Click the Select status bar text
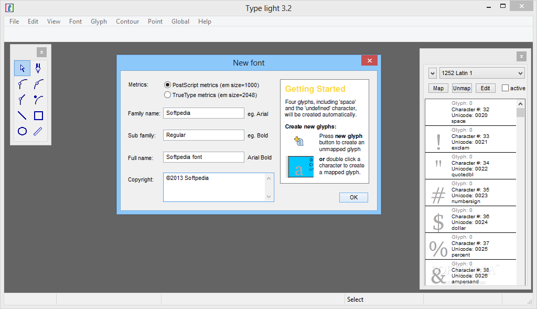The image size is (537, 309). [355, 300]
